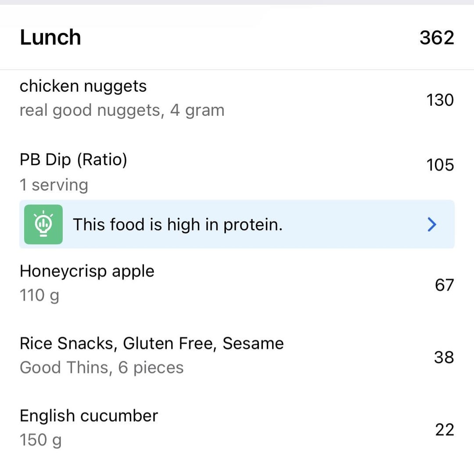Open the Honeycrisp apple food entry

click(x=237, y=283)
